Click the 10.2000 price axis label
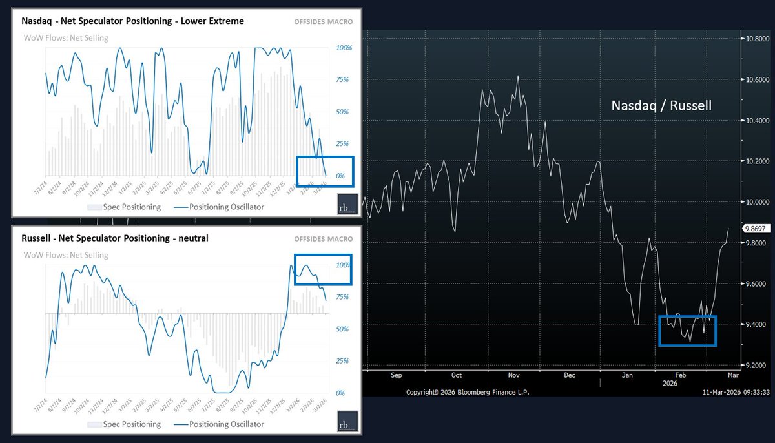Screen dimensions: 775x443 [756, 161]
